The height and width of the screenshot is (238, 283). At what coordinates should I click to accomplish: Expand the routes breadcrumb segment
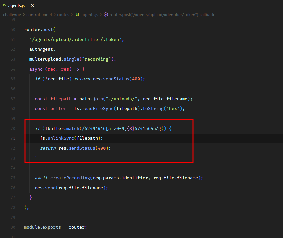tap(63, 15)
